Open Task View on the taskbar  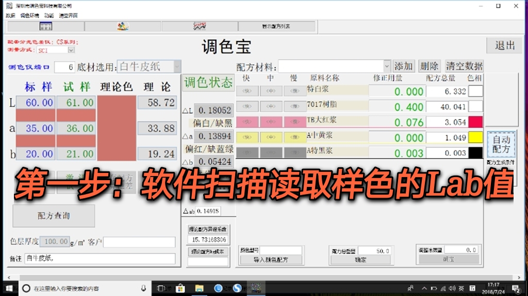(x=161, y=288)
